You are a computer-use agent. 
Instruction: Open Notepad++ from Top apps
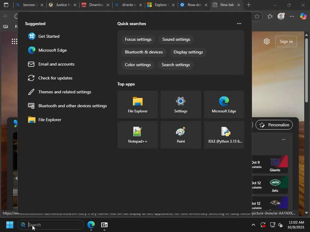coord(138,135)
